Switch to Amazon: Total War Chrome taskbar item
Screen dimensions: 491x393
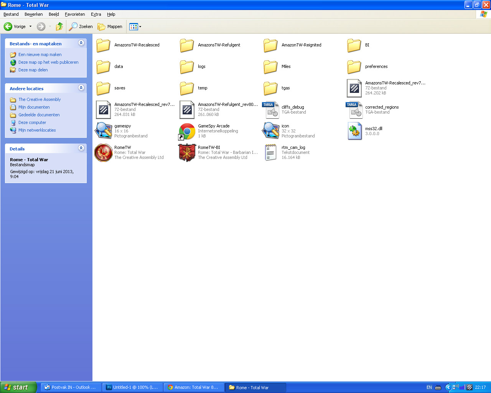point(194,388)
